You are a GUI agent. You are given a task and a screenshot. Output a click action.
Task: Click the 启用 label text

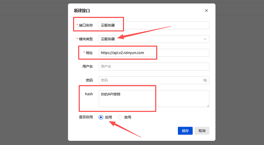click(108, 117)
